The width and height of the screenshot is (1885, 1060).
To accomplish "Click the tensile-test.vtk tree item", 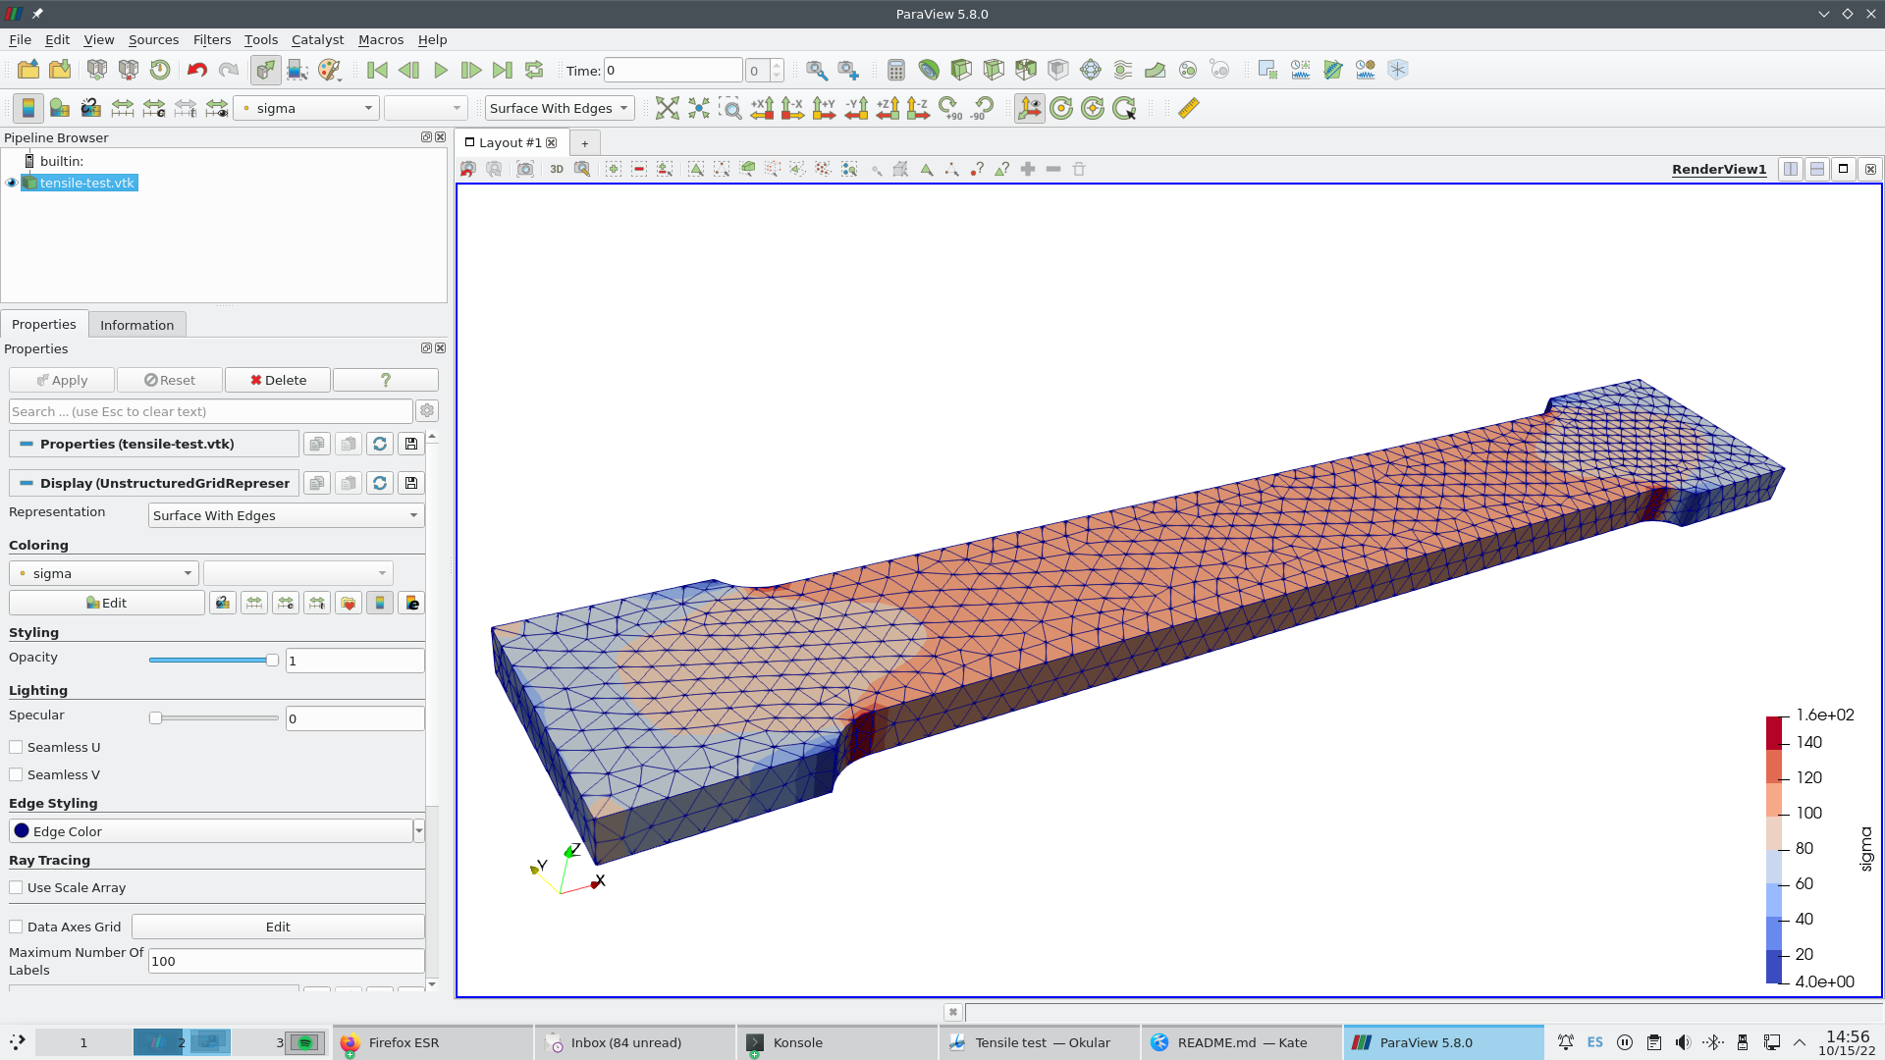I will pos(86,183).
